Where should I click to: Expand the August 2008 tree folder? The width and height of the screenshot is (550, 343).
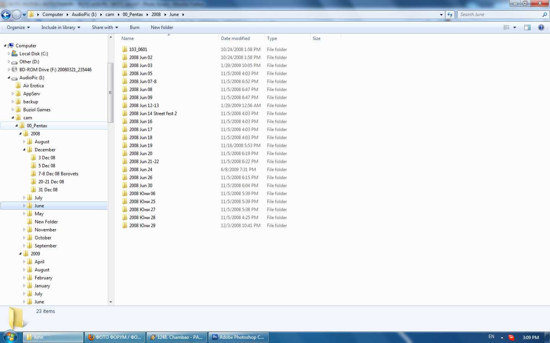[x=24, y=142]
